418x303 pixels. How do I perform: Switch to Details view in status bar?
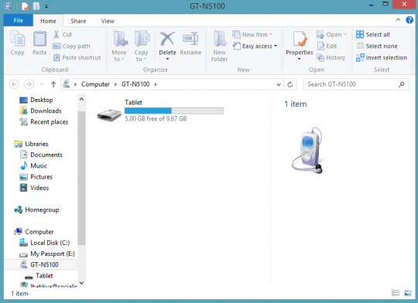pyautogui.click(x=396, y=293)
